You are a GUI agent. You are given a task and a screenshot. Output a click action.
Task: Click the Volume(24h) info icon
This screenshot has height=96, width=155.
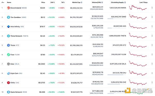click(x=102, y=2)
